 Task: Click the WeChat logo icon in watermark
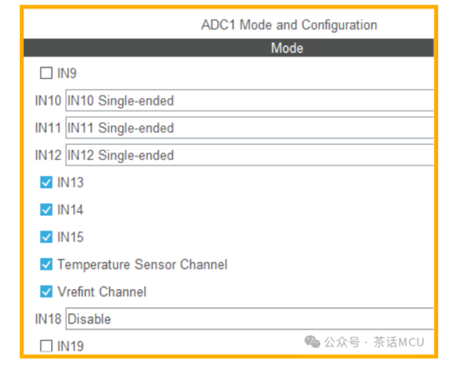coord(312,342)
